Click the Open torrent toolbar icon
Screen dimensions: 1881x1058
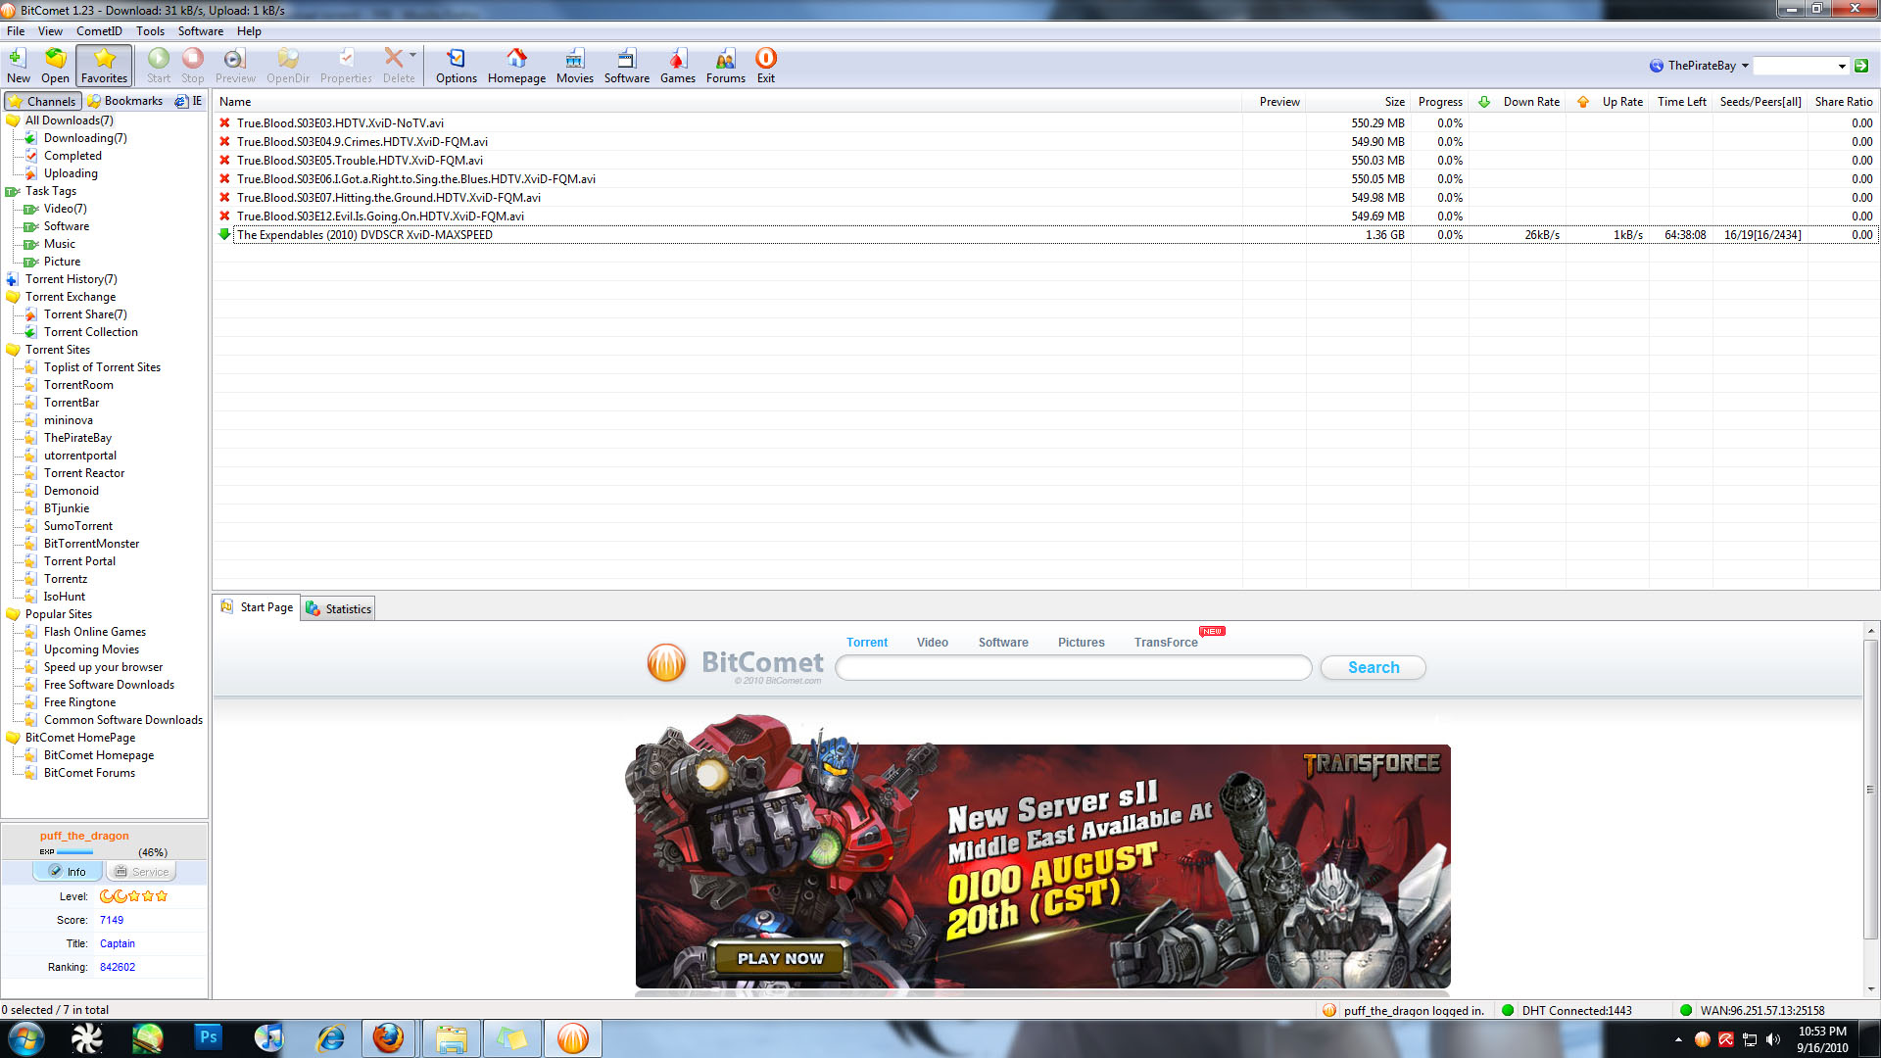pos(55,66)
